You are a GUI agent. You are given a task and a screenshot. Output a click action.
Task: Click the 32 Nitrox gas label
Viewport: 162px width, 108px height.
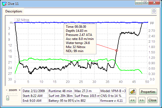pyautogui.click(x=23, y=20)
